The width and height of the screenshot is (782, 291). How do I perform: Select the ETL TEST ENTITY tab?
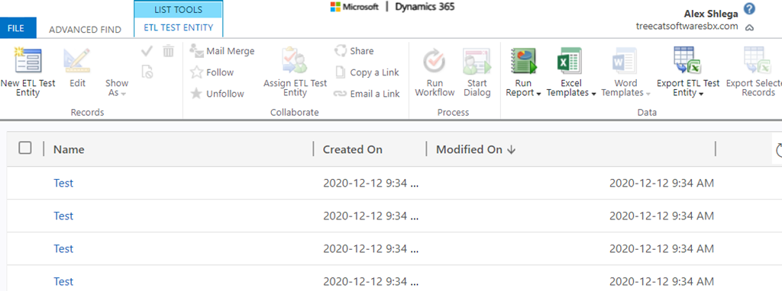click(x=179, y=28)
